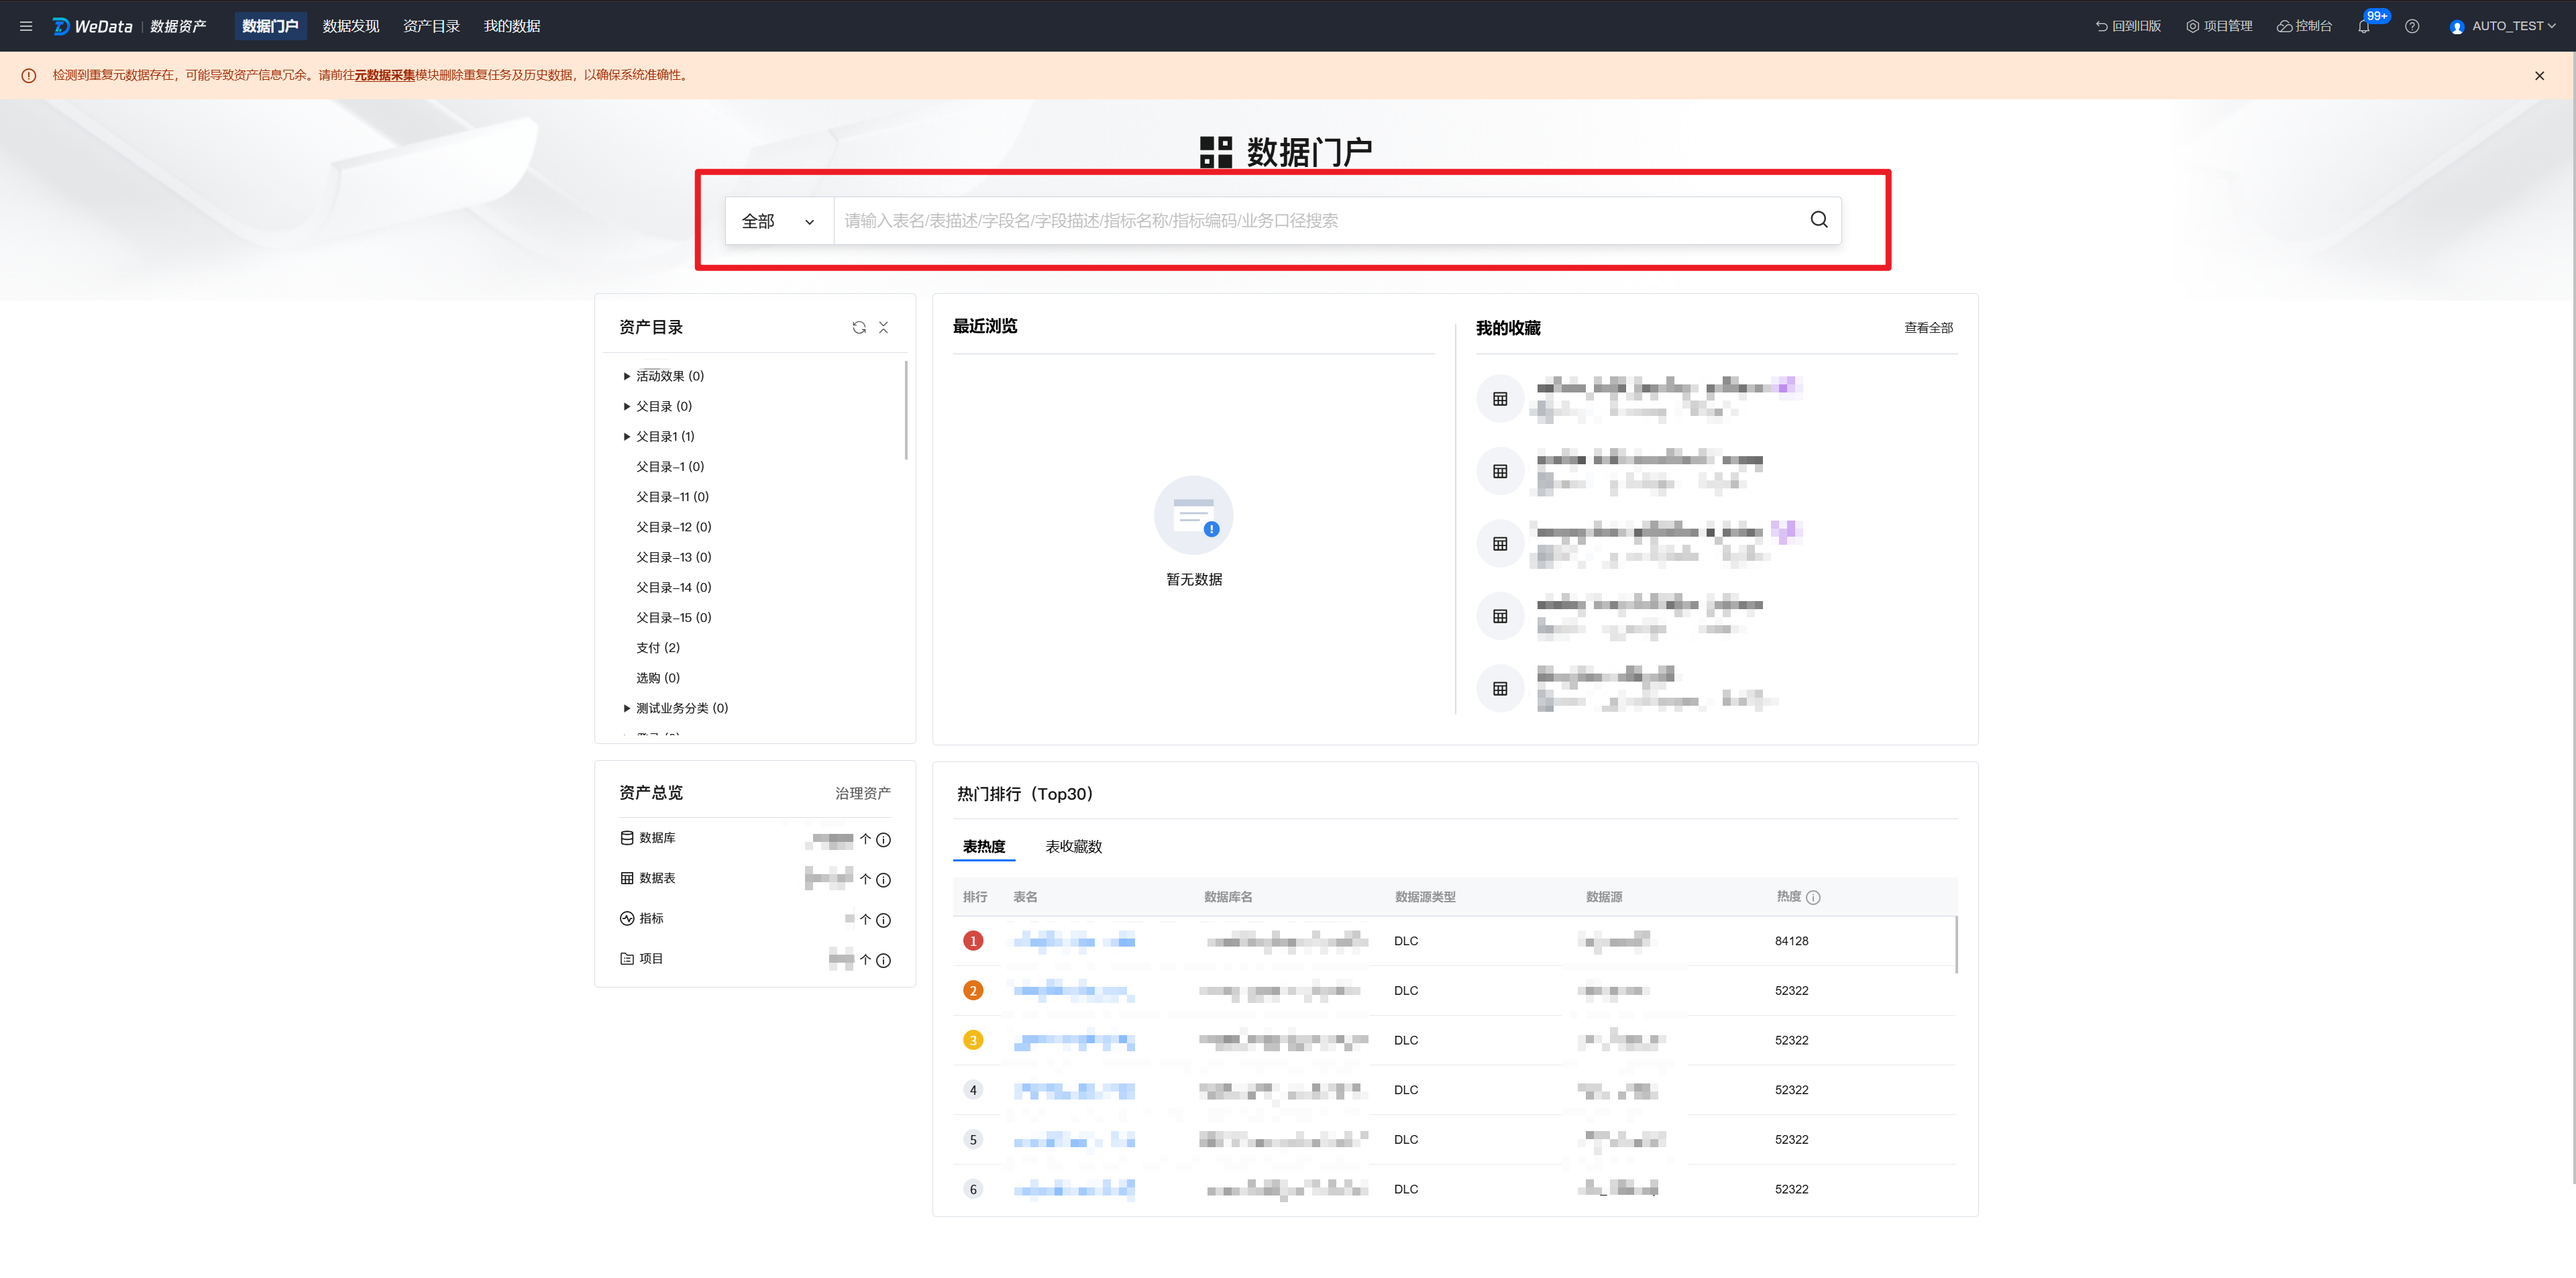Select 父目录-13 (0) tree item
The width and height of the screenshot is (2576, 1278).
[673, 557]
